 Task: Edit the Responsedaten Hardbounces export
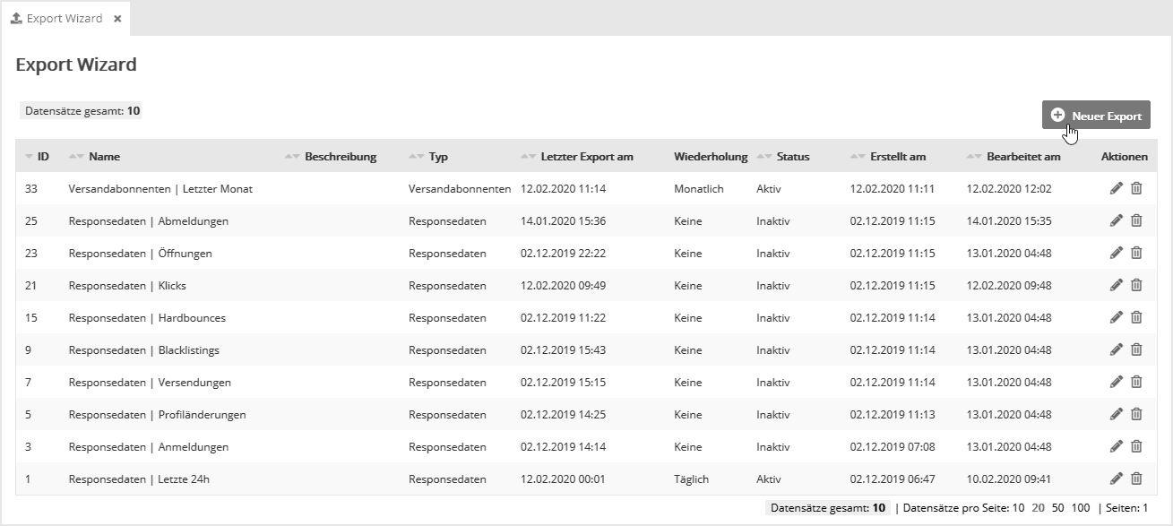click(1116, 318)
